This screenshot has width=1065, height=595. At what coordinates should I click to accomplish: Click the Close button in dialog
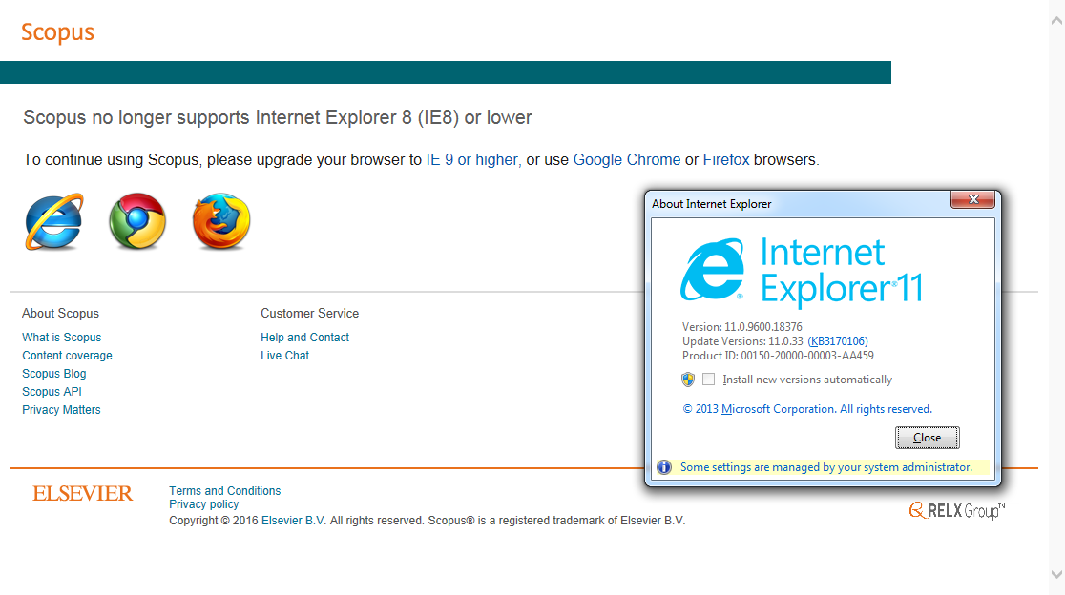point(928,438)
